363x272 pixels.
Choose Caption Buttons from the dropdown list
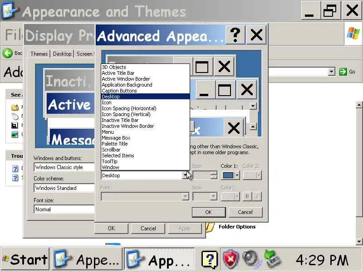point(145,91)
